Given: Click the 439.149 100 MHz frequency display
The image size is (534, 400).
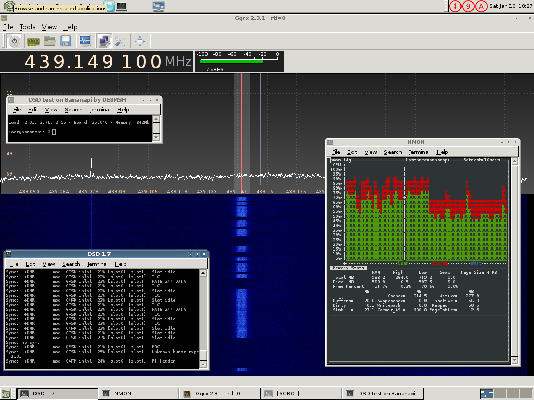Looking at the screenshot, I should pyautogui.click(x=94, y=62).
